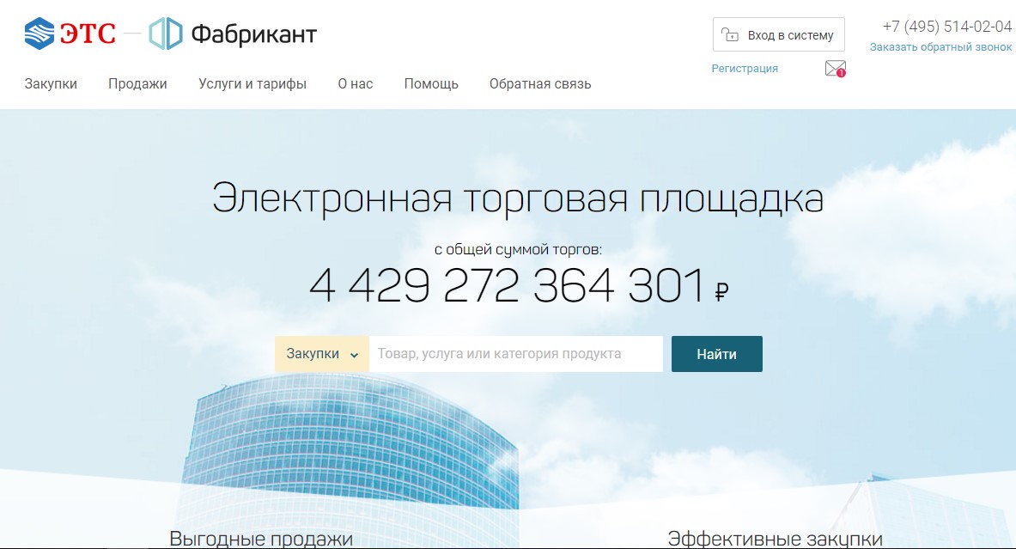Click the Фабрикант logo

click(233, 34)
